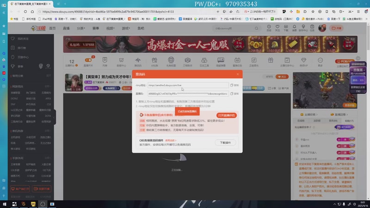
Task: Click the 关注 heart icon in header
Action: pos(277,28)
